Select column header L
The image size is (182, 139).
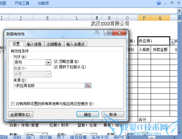[77, 18]
